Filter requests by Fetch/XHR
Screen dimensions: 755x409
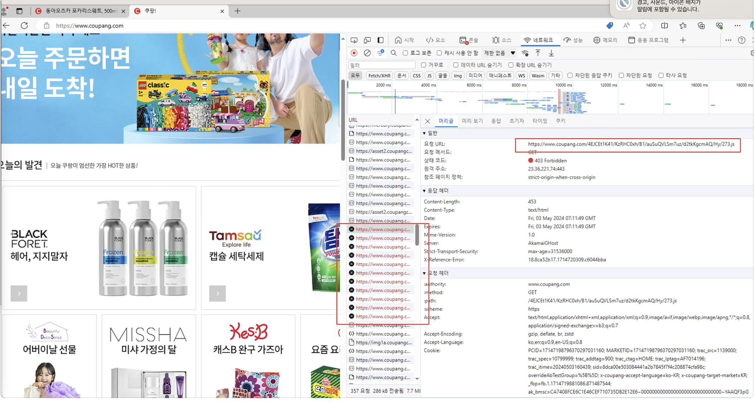click(379, 76)
